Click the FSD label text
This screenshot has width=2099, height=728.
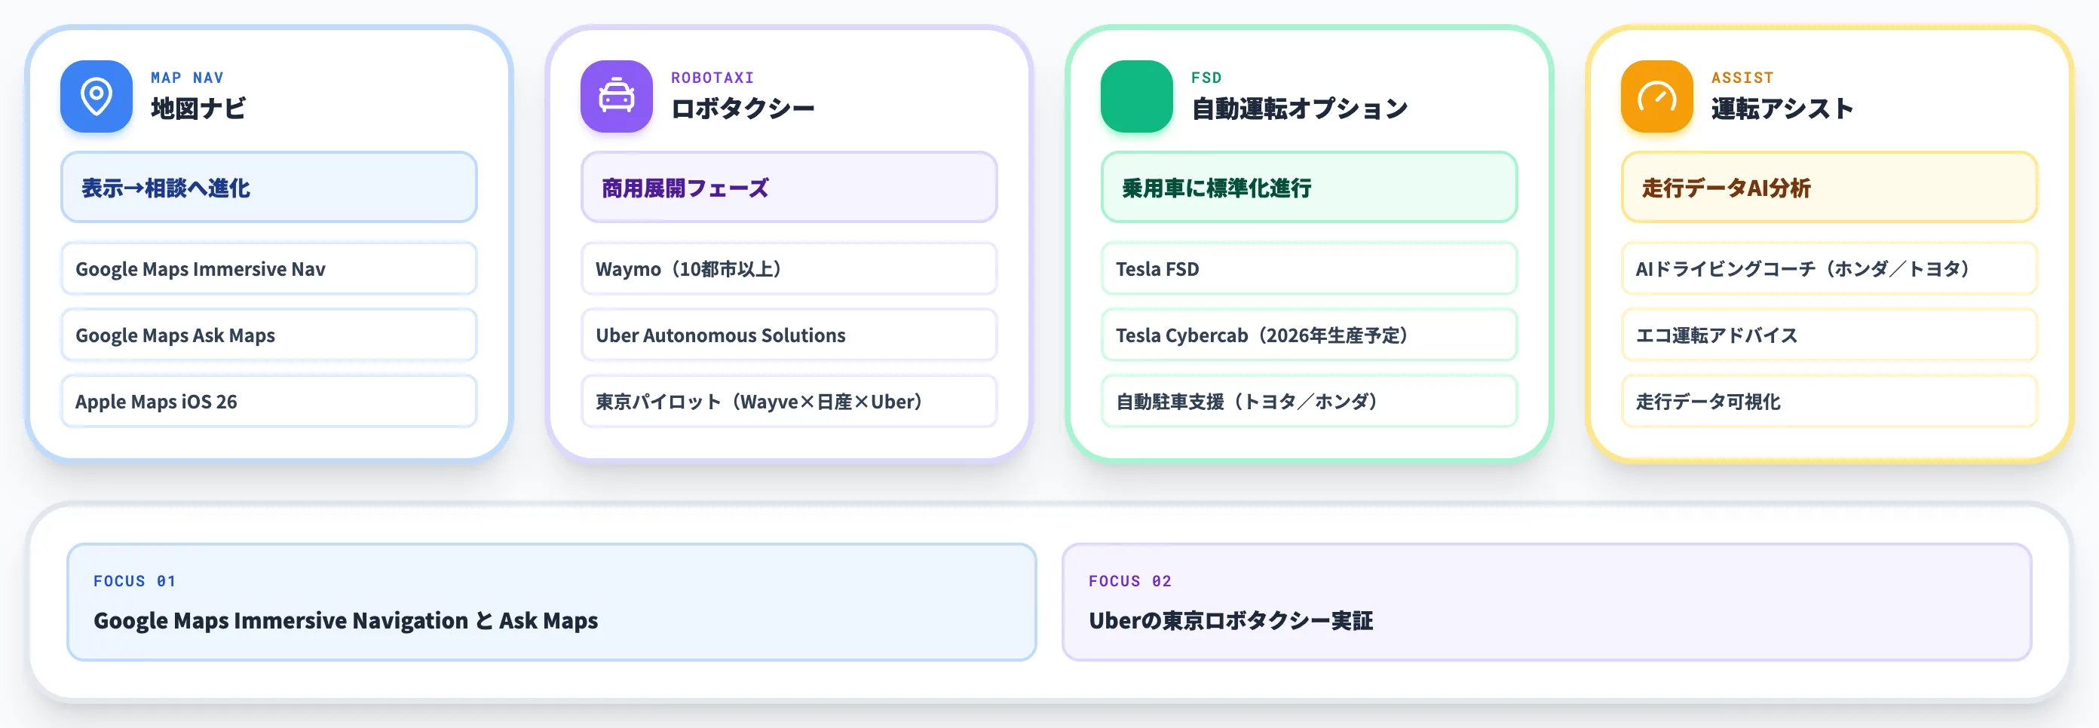tap(1206, 78)
